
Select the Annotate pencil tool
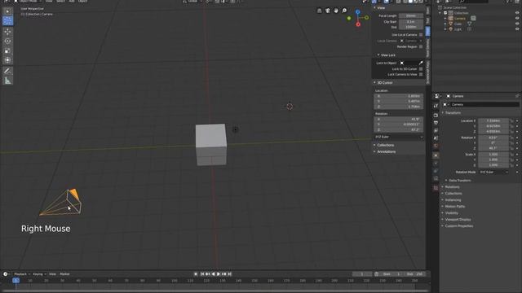pos(7,71)
